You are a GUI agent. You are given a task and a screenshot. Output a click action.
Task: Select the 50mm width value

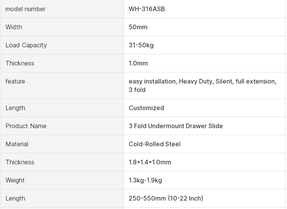click(x=138, y=27)
